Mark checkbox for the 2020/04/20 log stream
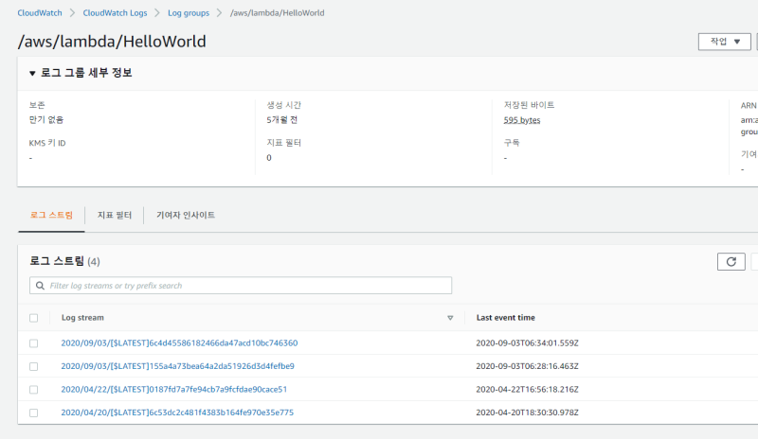Screen dimensions: 758x439 click(34, 413)
